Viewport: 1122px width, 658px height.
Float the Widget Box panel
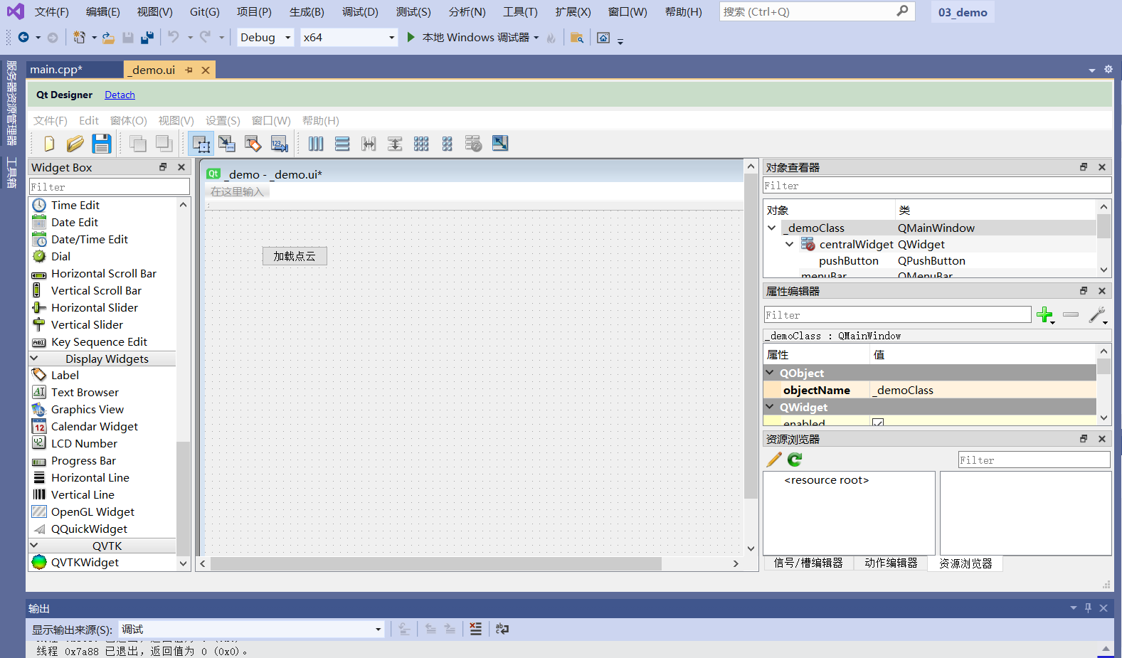pos(163,167)
